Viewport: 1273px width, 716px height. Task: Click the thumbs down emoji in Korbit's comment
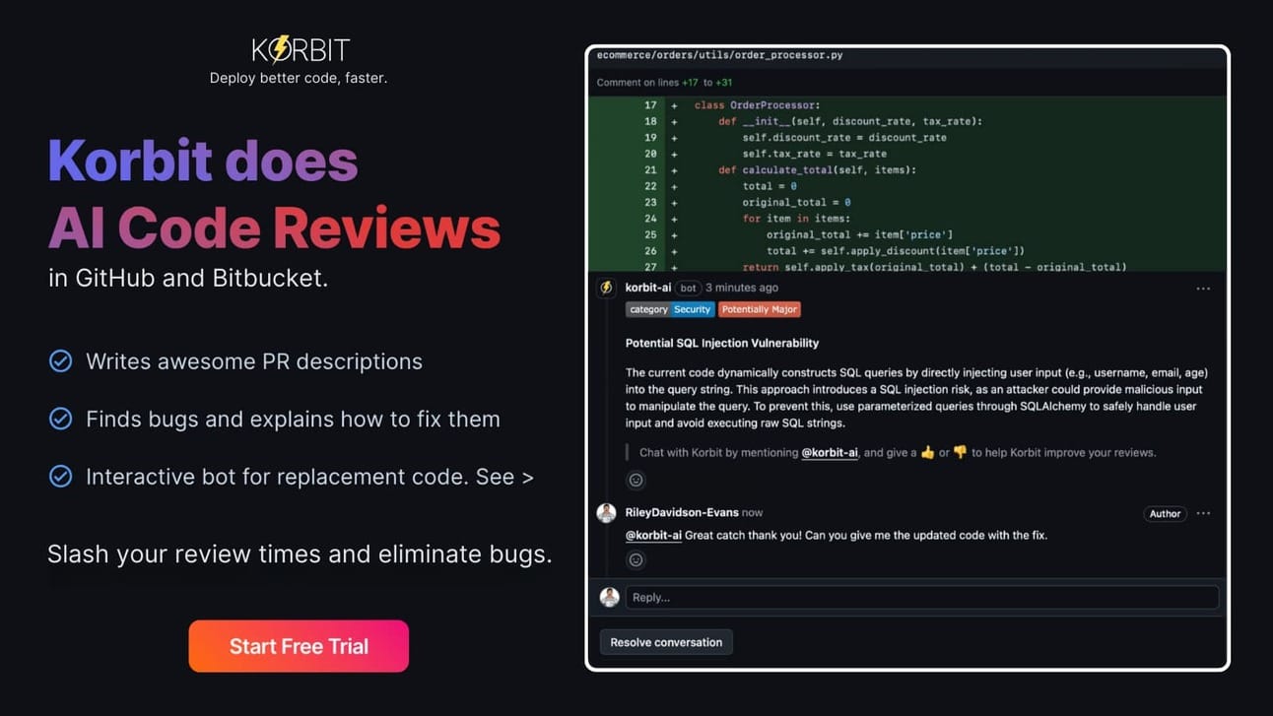tap(960, 453)
